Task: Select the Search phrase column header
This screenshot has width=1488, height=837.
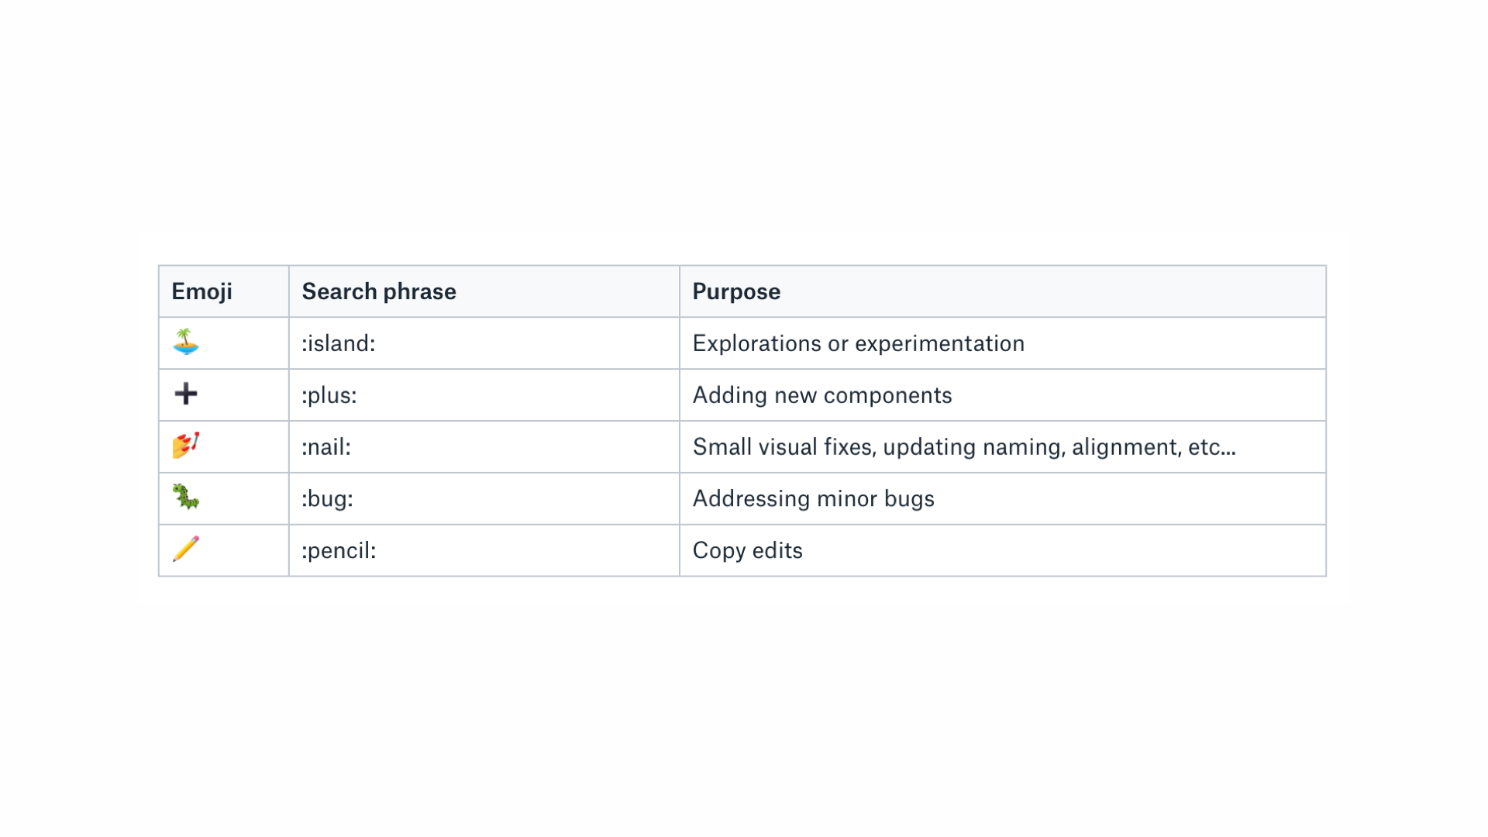Action: [x=484, y=291]
